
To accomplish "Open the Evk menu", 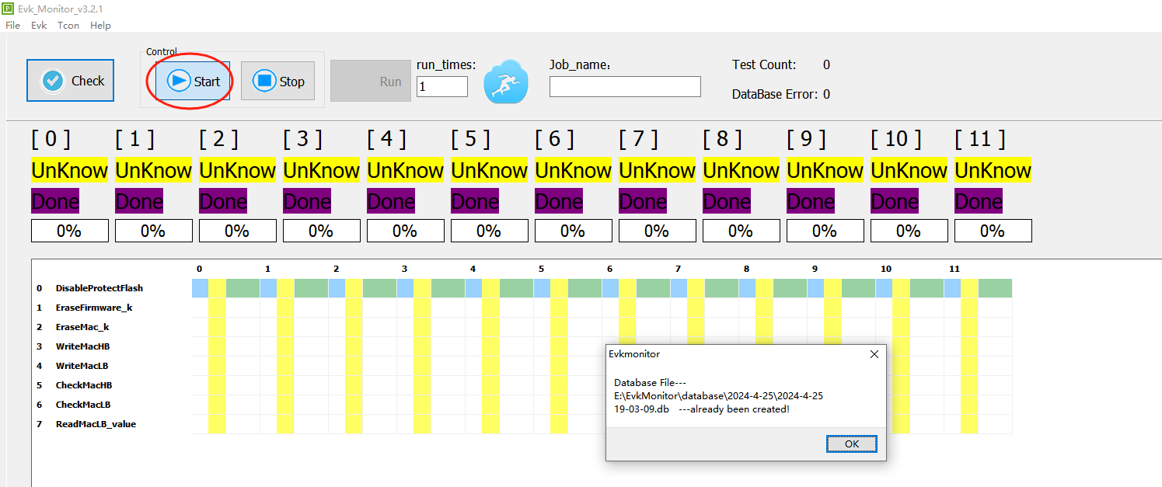I will [x=38, y=25].
